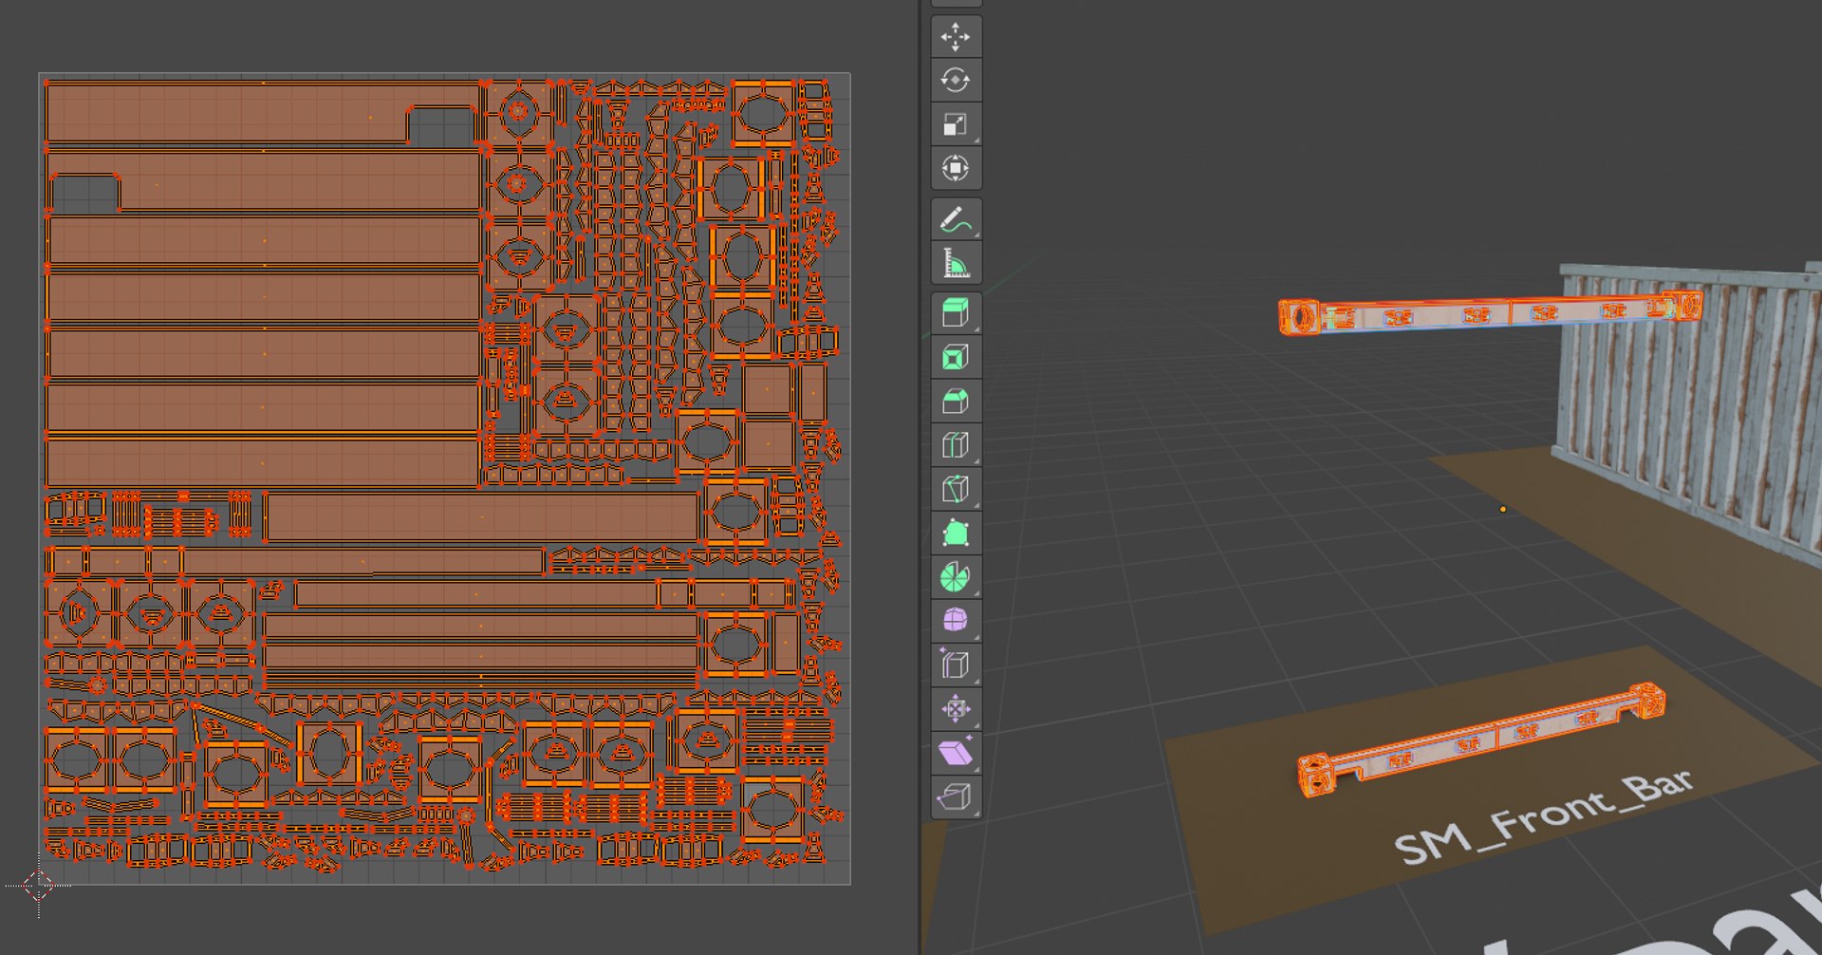Activate the combined Transform tool
The width and height of the screenshot is (1822, 955).
(956, 168)
